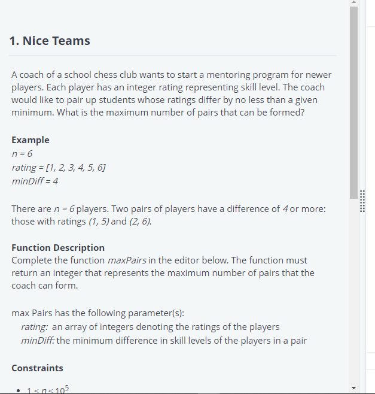The height and width of the screenshot is (394, 375).
Task: Click the 'Example' section heading
Action: (31, 140)
